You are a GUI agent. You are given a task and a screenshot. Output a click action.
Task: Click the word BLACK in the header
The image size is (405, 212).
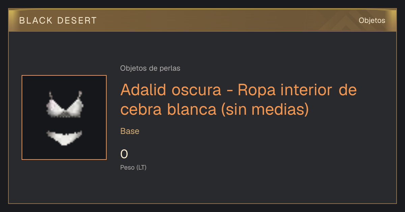click(x=36, y=21)
